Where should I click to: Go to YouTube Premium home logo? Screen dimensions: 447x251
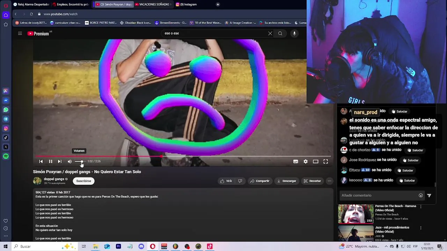coord(38,33)
